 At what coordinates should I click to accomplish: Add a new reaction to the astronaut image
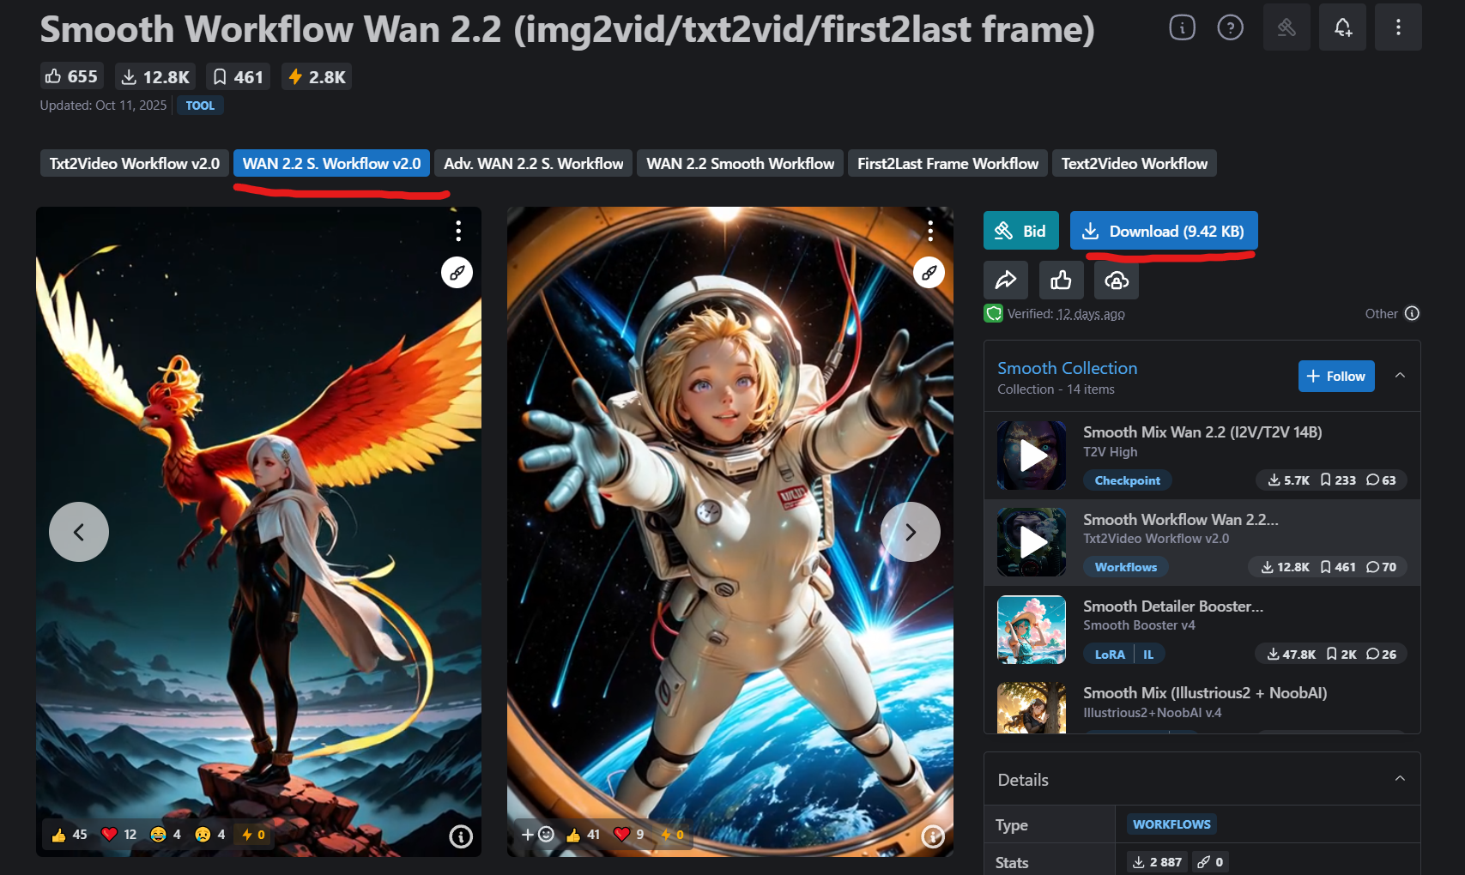click(538, 835)
